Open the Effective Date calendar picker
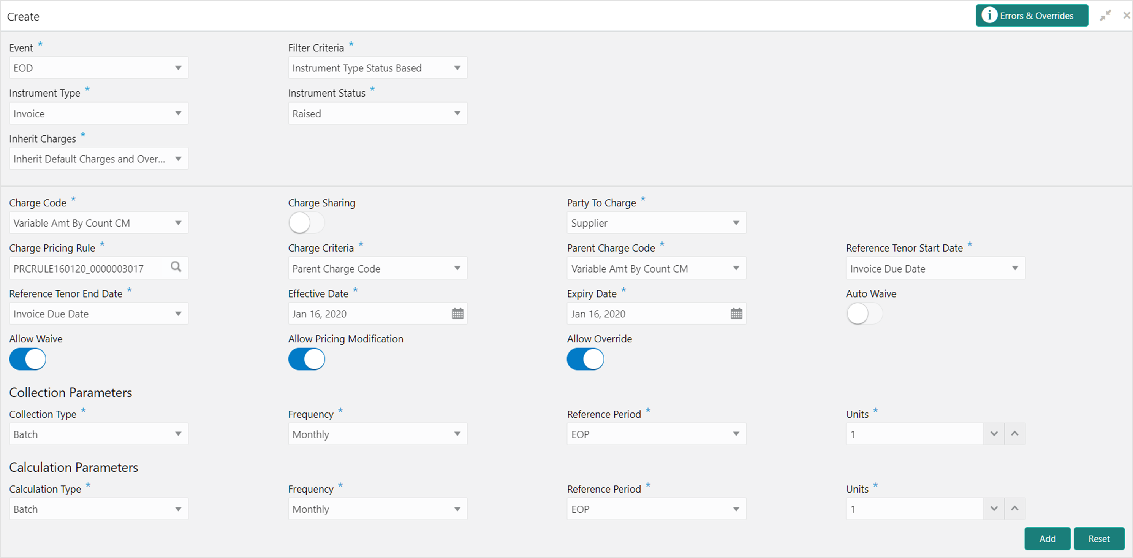Viewport: 1133px width, 558px height. tap(457, 313)
